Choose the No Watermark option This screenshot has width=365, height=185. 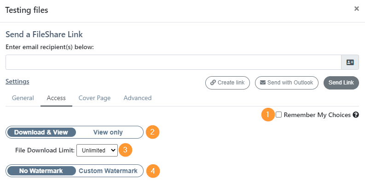41,171
